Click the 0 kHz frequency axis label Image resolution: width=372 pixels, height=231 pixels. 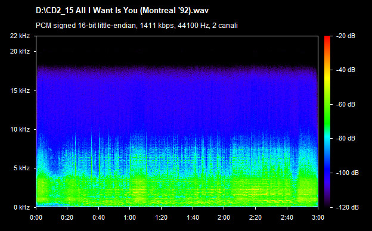click(x=21, y=207)
